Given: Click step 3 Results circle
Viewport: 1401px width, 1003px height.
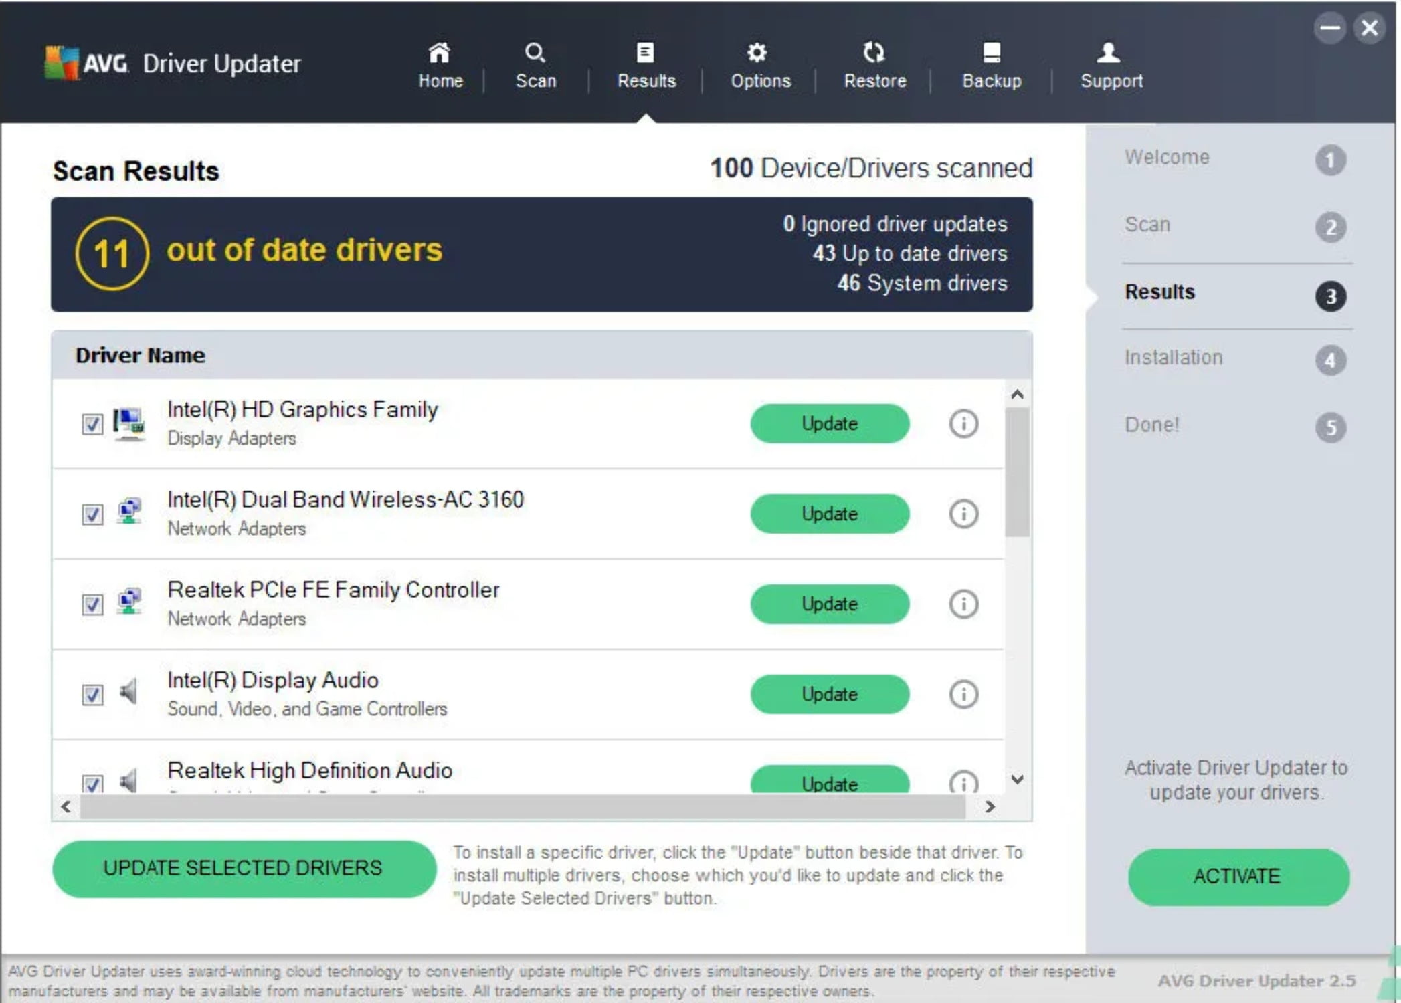Looking at the screenshot, I should pos(1330,296).
